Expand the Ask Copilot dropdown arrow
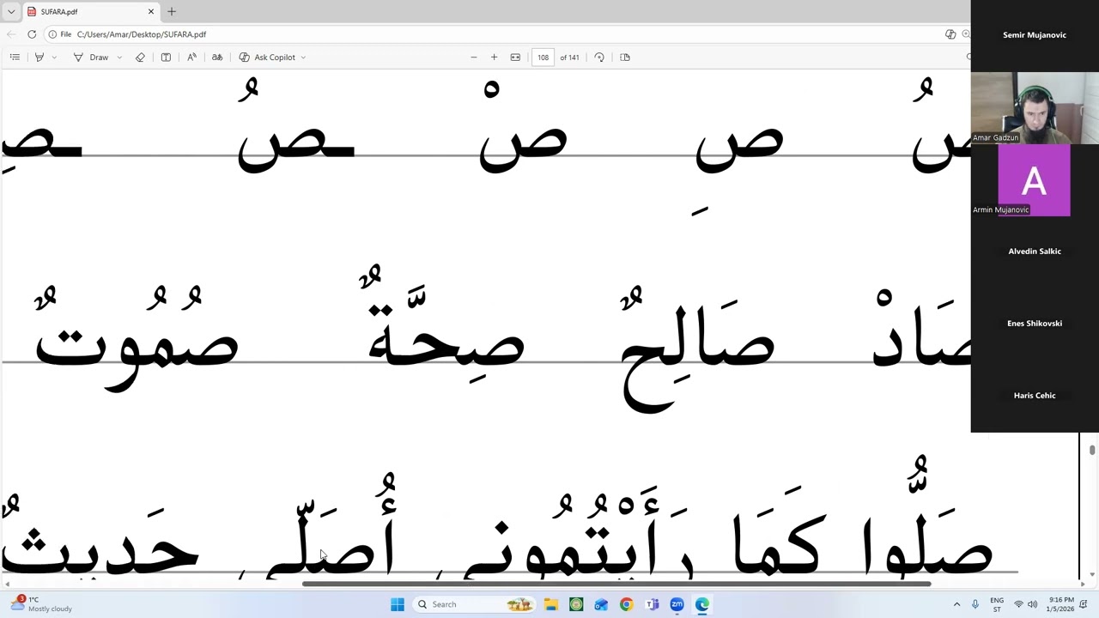Viewport: 1099px width, 618px height. coord(303,57)
